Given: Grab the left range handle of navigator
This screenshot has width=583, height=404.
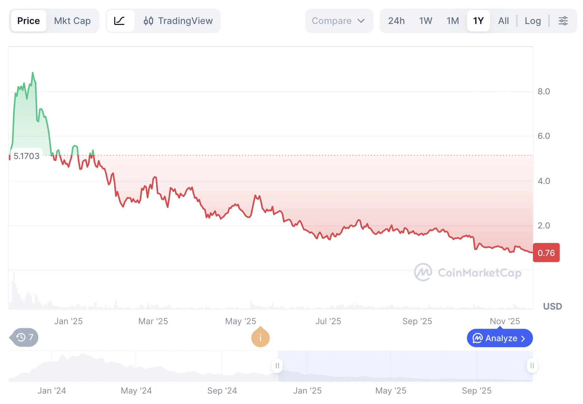Looking at the screenshot, I should pos(277,365).
